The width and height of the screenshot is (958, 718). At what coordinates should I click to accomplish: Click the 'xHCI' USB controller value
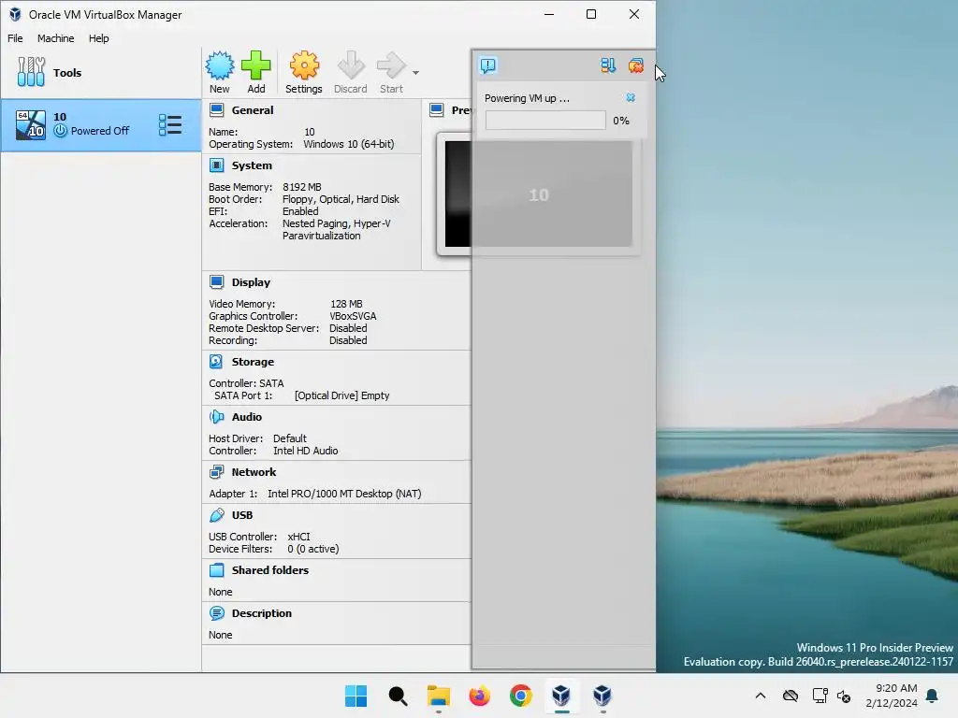point(298,537)
